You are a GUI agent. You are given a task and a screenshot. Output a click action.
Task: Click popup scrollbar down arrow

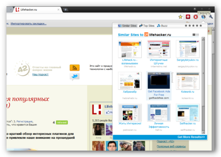(x=203, y=132)
